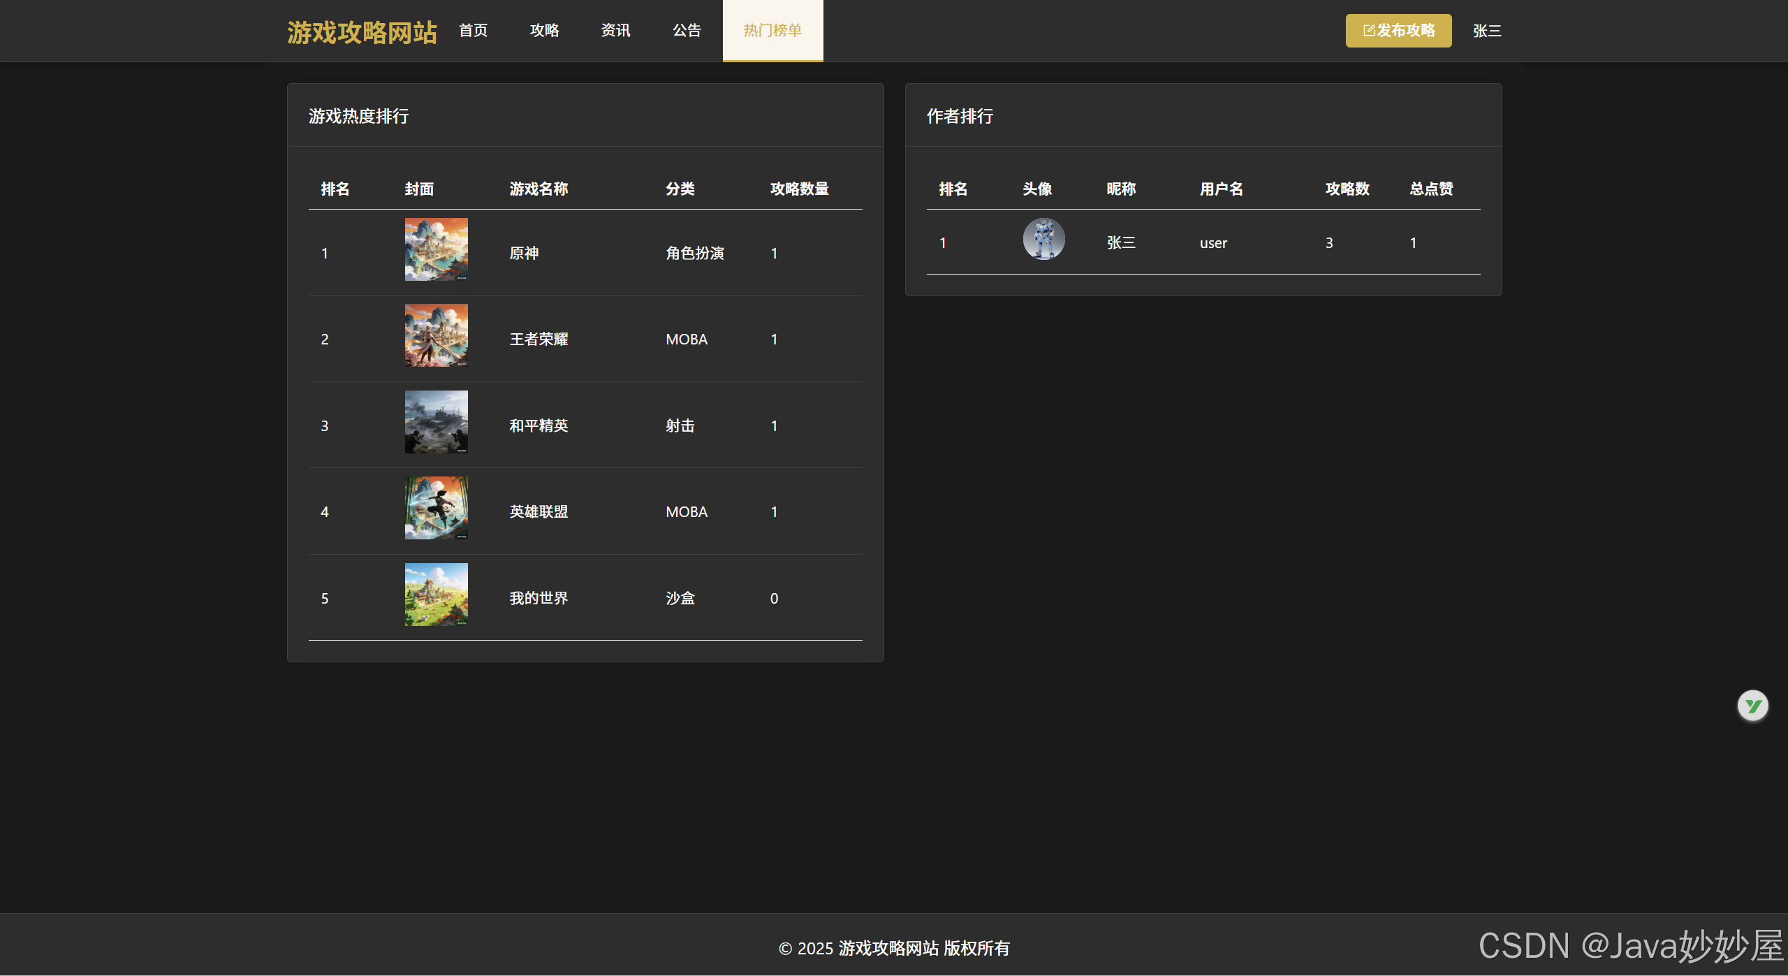Click the green floating Y icon

[x=1752, y=706]
